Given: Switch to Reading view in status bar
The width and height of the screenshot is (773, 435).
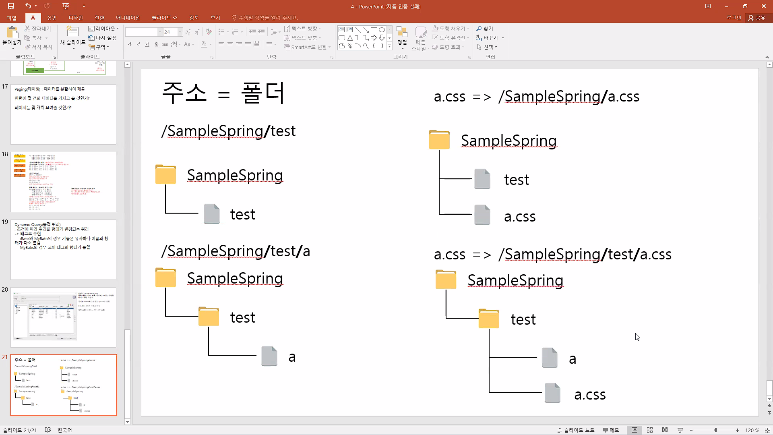Looking at the screenshot, I should [665, 430].
